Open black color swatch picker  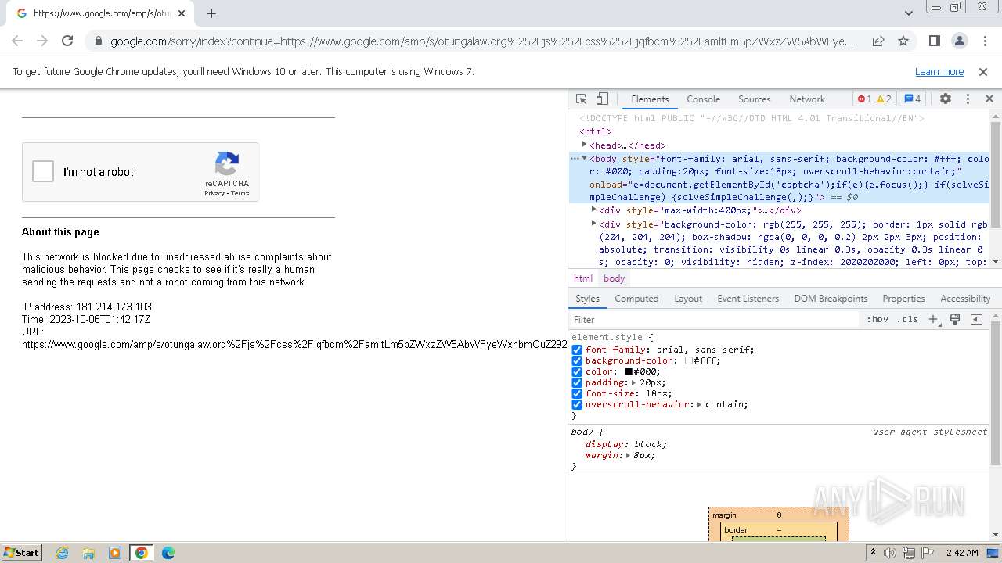[628, 372]
